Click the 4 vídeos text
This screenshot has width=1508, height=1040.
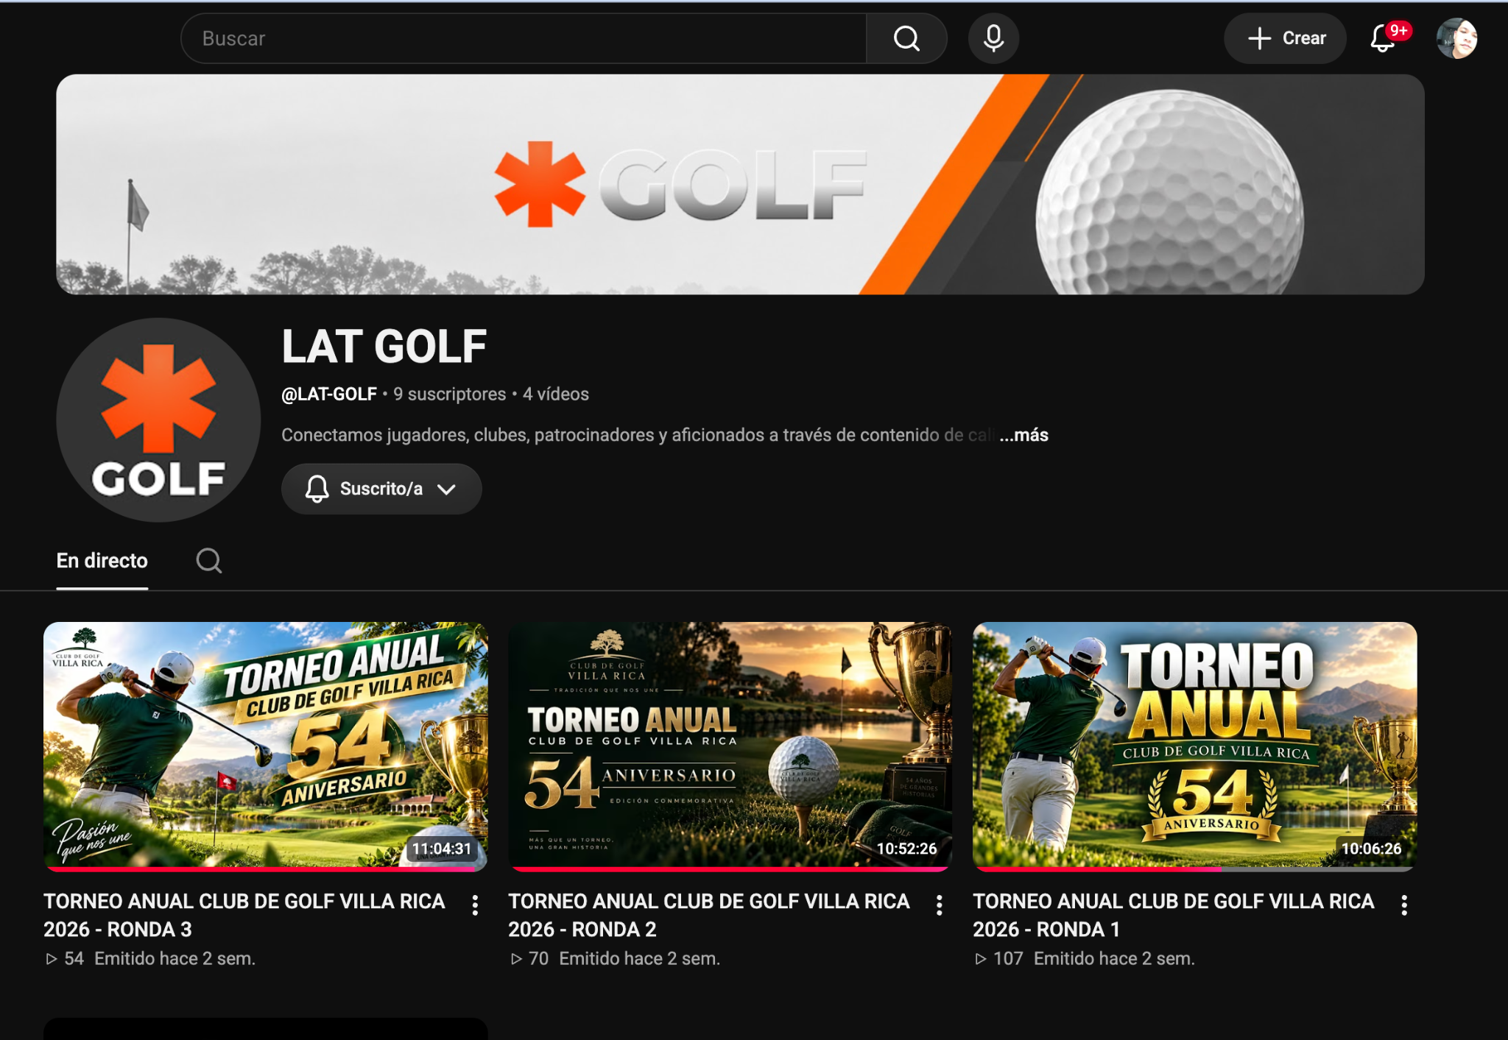[x=556, y=395]
